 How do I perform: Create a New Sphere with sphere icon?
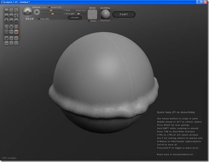pos(6,39)
